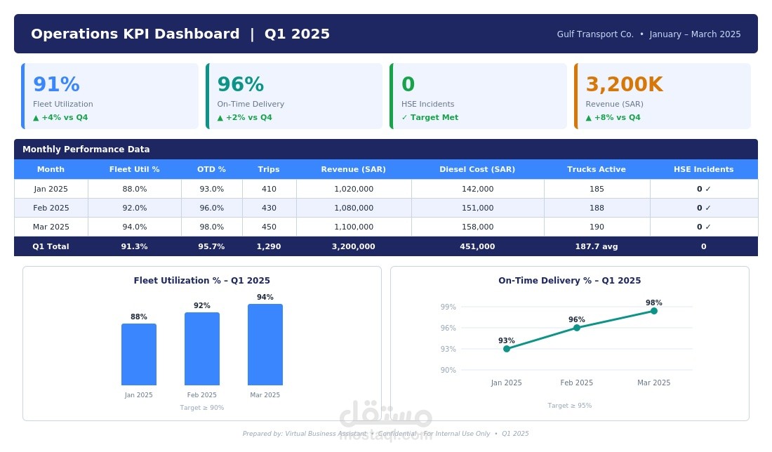
Task: Click the 188 trucks active cell
Action: (x=597, y=208)
